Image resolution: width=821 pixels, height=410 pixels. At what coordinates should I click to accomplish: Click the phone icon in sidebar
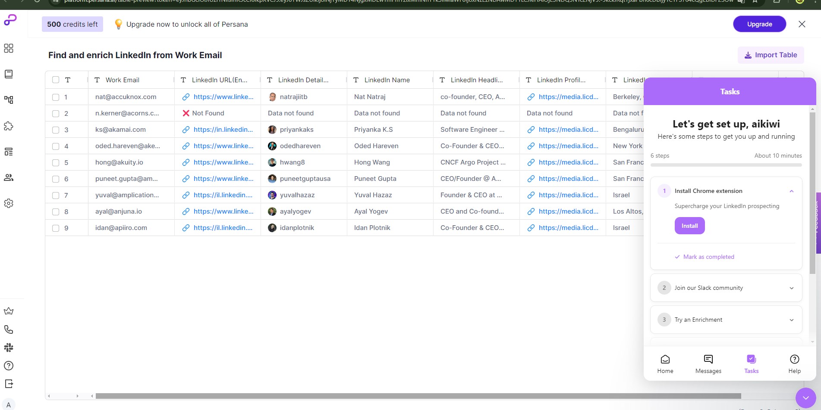click(9, 329)
